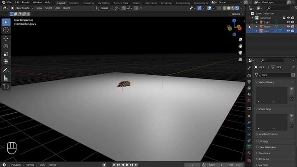Open the World properties tab
The image size is (297, 167).
click(x=249, y=100)
